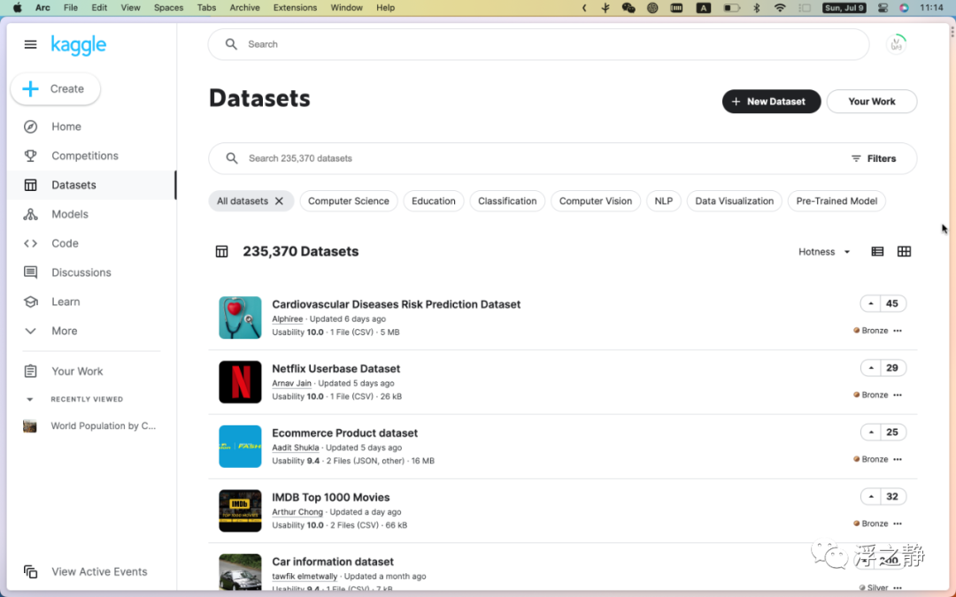Filter by Classification tag
Screen dimensions: 956x597
pyautogui.click(x=507, y=201)
